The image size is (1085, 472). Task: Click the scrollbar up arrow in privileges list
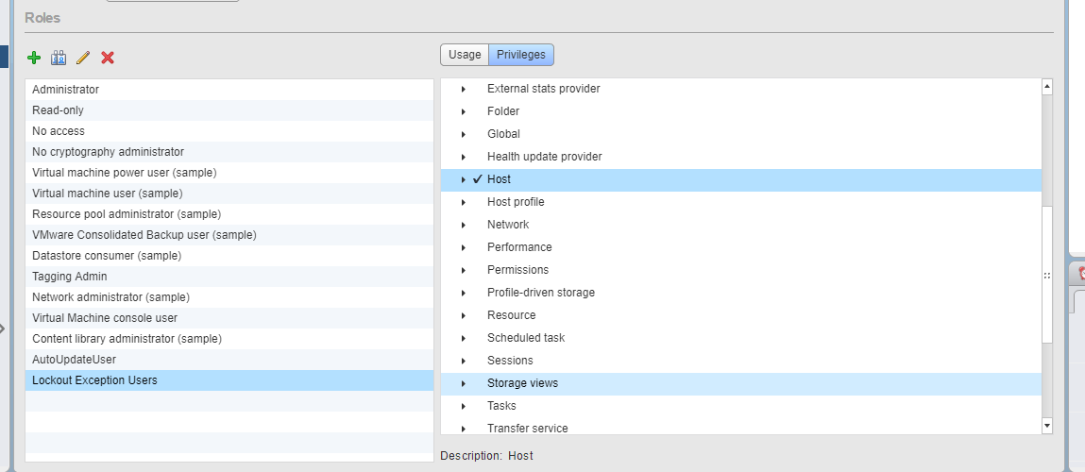(1047, 87)
